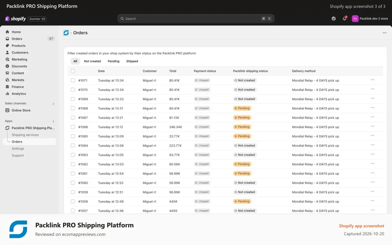Open the Packlink dev 2 store avatar
Screen dimensions: 392x245
[x=355, y=19]
